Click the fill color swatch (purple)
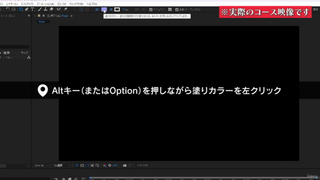The height and width of the screenshot is (180, 320). pyautogui.click(x=104, y=9)
